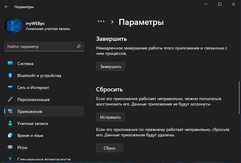Click the Приложения apps icon

(10, 111)
